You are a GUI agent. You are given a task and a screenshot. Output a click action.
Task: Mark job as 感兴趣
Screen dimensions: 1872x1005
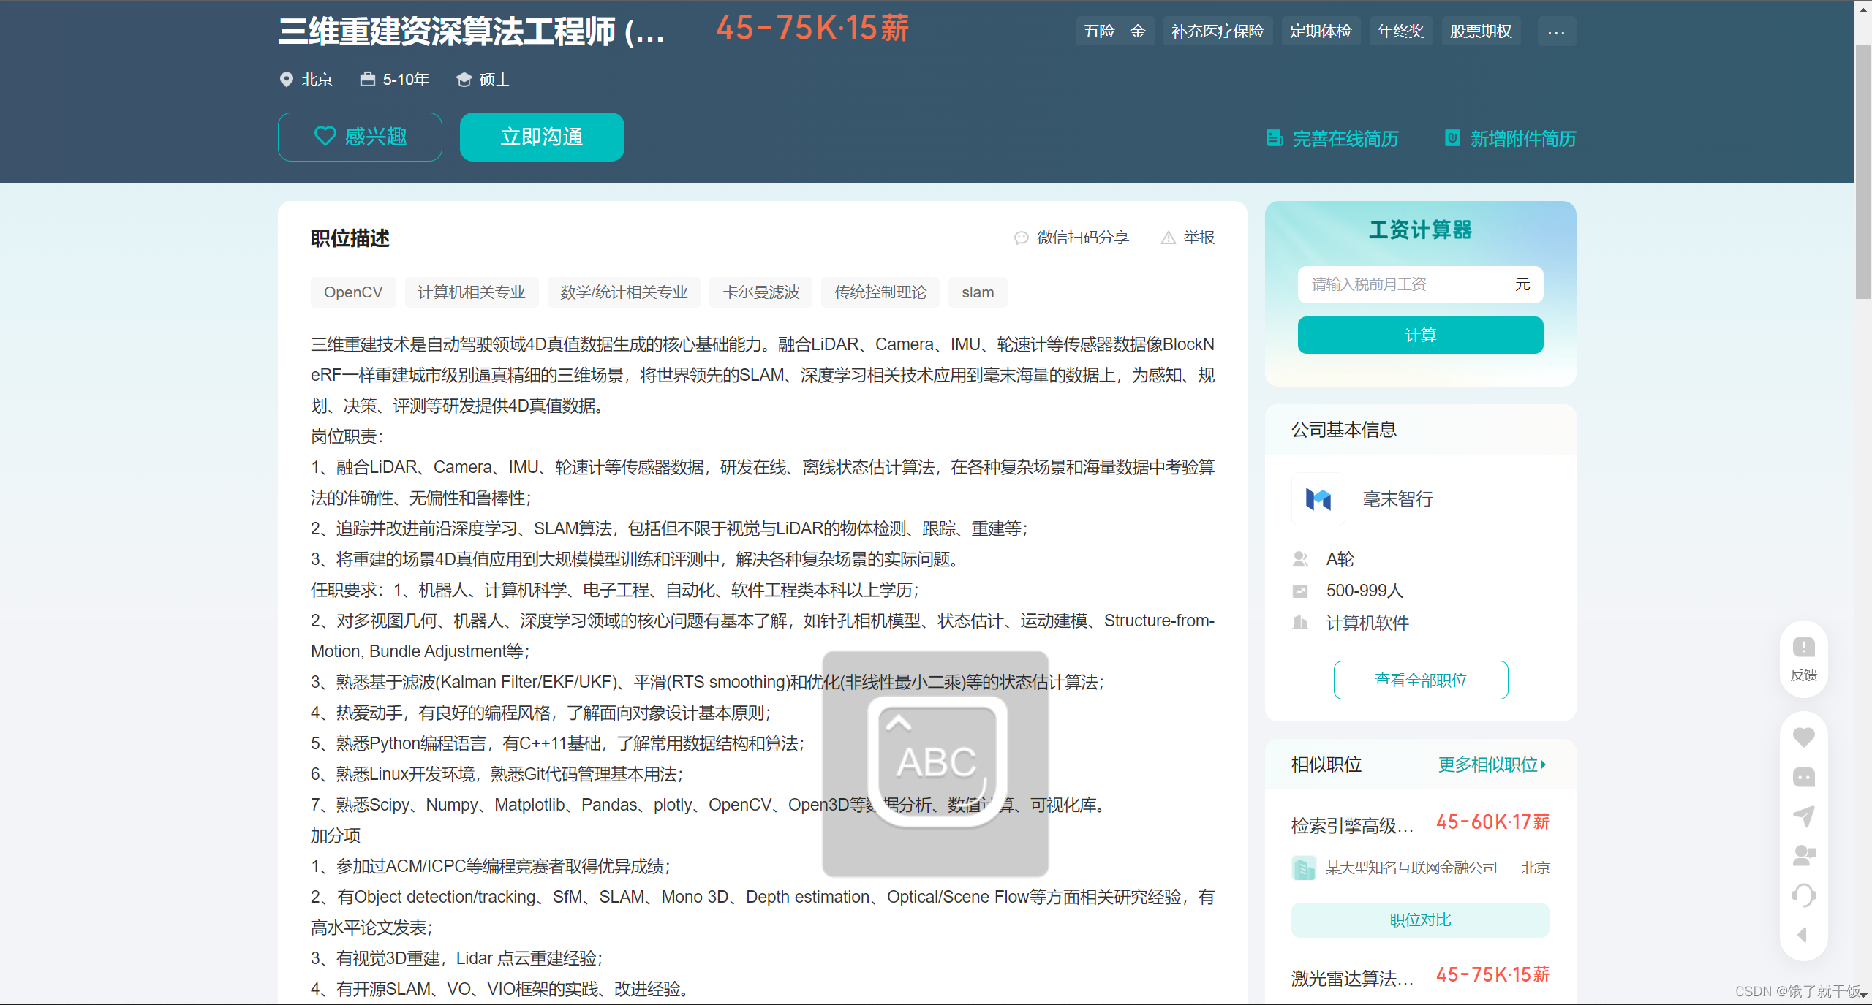[x=360, y=137]
